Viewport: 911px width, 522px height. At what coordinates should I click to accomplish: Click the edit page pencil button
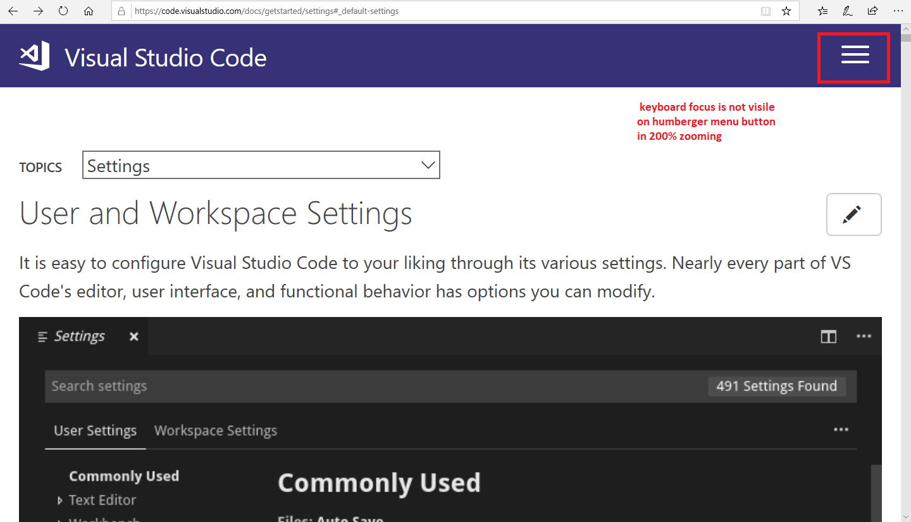coord(854,214)
